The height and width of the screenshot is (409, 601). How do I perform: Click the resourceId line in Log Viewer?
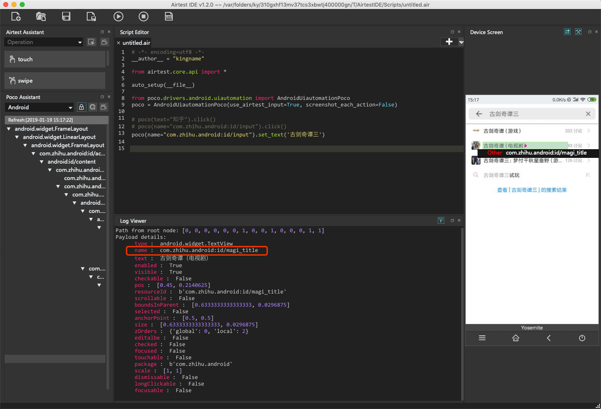point(210,292)
